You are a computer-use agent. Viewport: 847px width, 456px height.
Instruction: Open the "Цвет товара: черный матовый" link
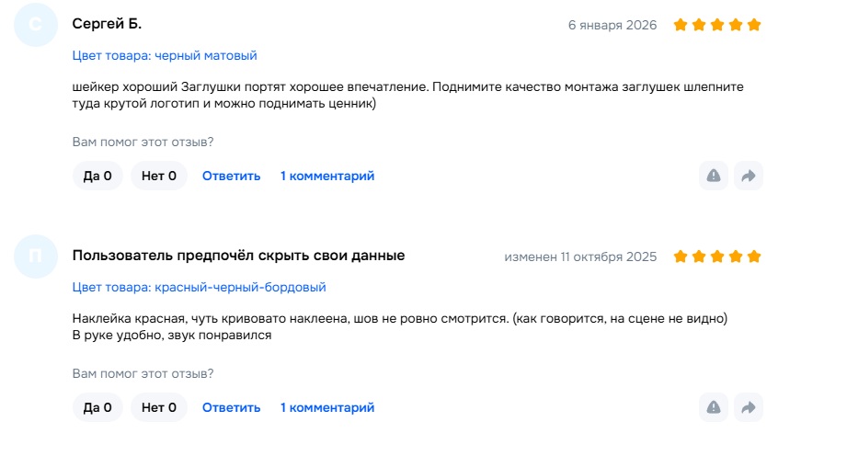coord(165,56)
